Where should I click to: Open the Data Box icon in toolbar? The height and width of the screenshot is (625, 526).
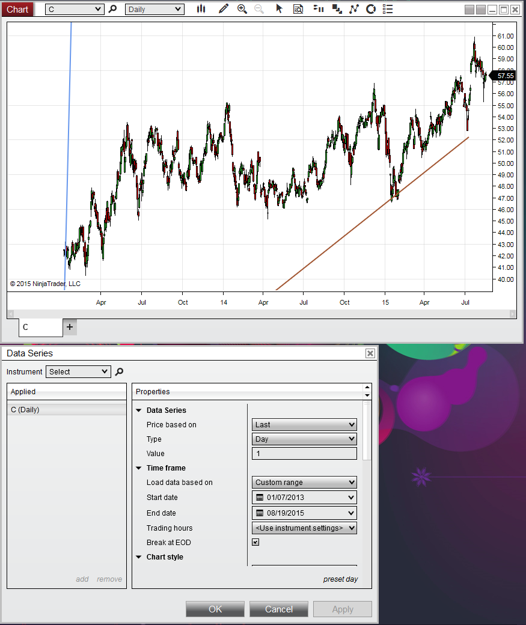click(x=298, y=9)
